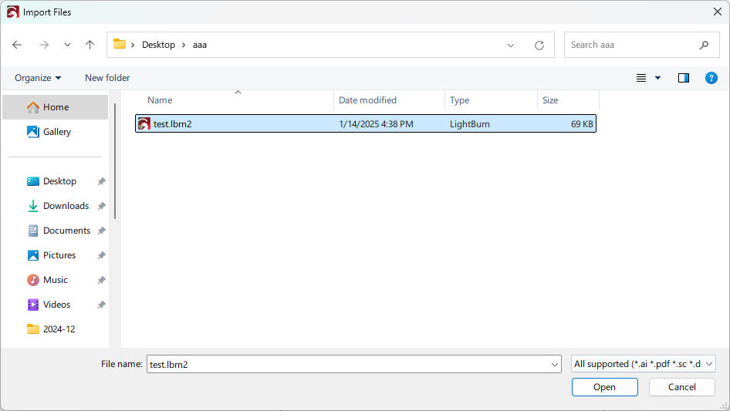
Task: Click the view layout list icon
Action: (641, 78)
